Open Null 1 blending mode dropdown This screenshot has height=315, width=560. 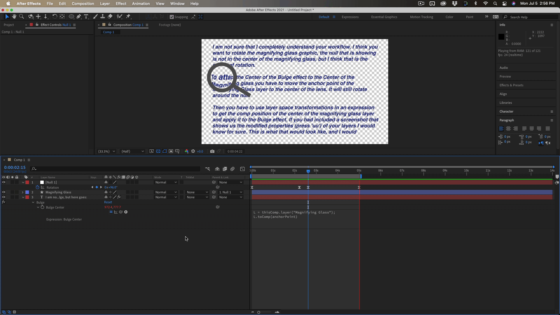click(x=166, y=182)
